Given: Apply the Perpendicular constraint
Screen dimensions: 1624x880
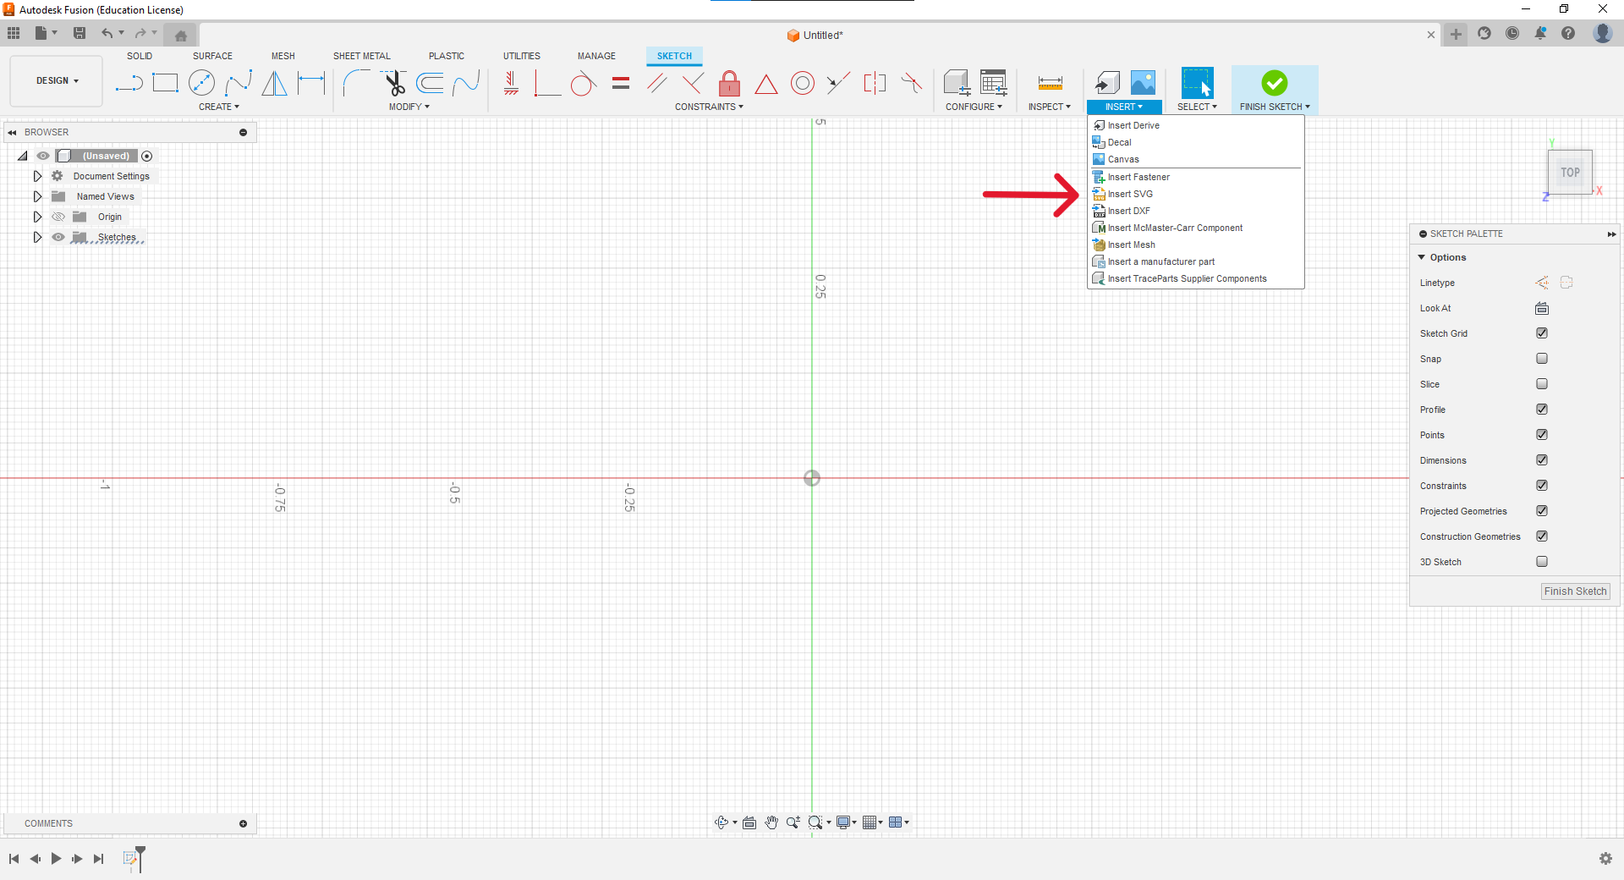Looking at the screenshot, I should pyautogui.click(x=693, y=83).
